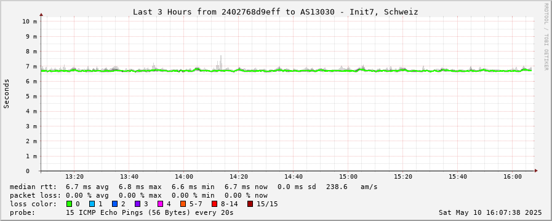This screenshot has width=552, height=221.
Task: Click the 15:40 time axis label
Action: click(458, 177)
